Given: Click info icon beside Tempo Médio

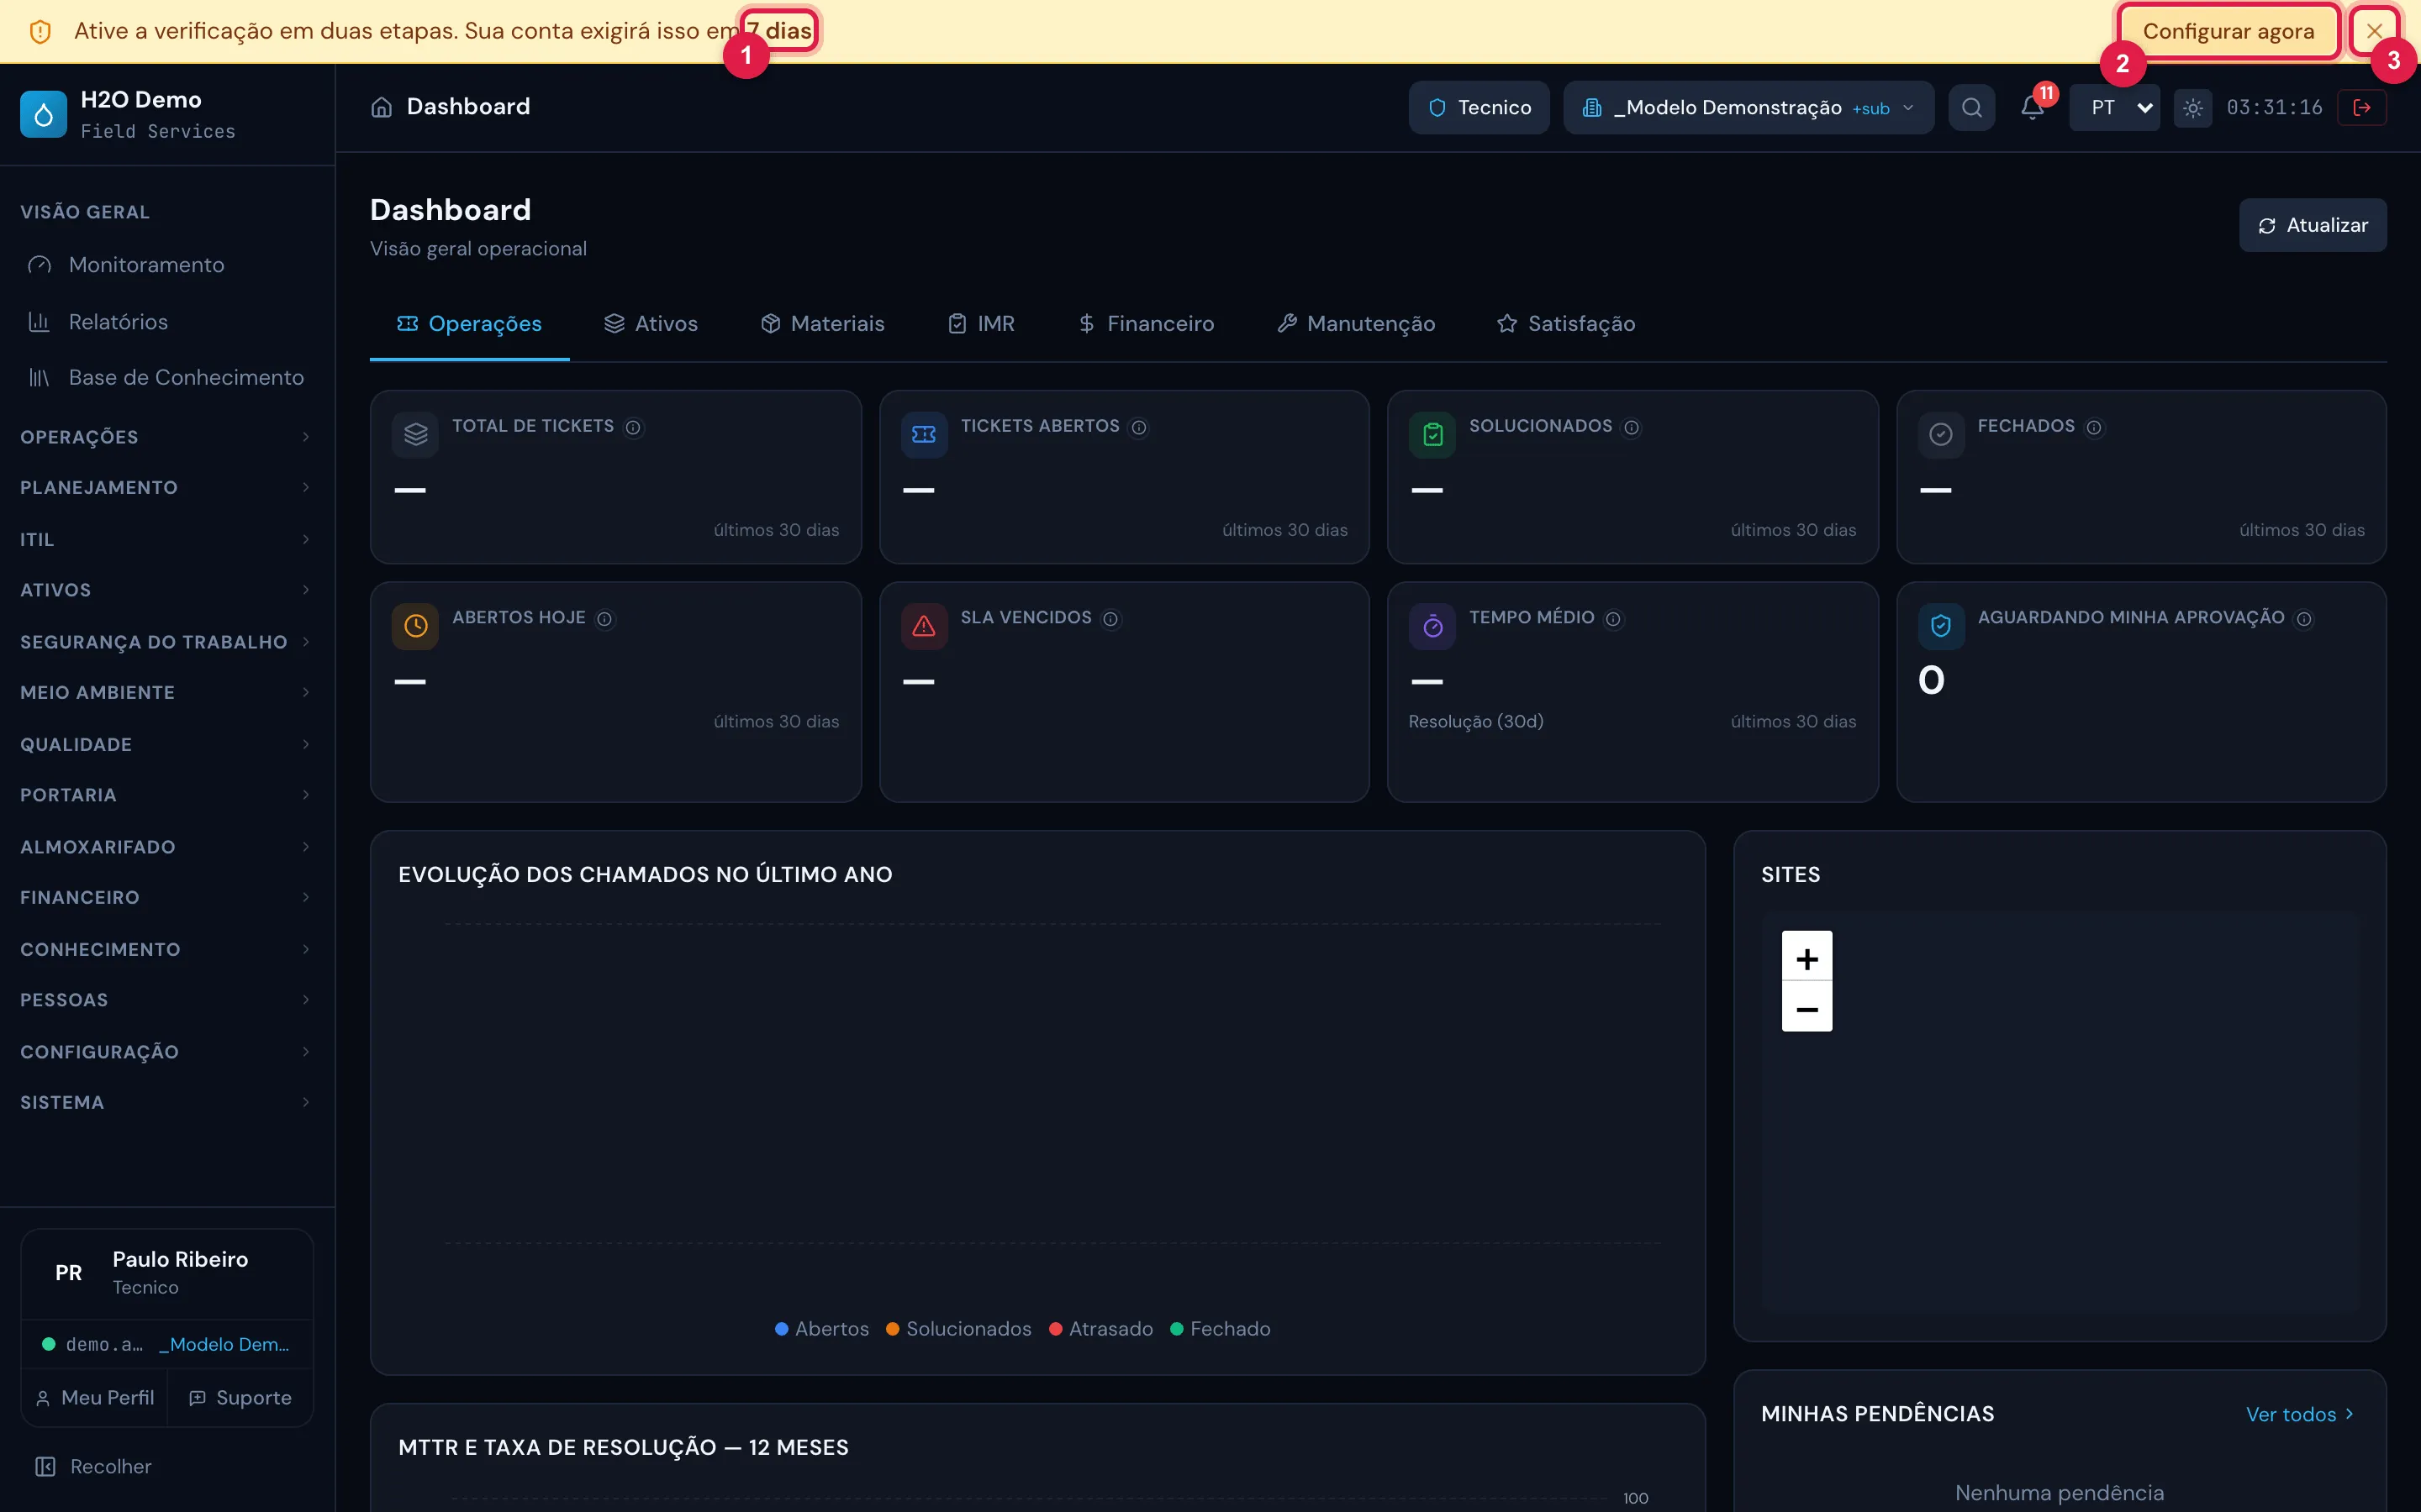Looking at the screenshot, I should point(1612,619).
